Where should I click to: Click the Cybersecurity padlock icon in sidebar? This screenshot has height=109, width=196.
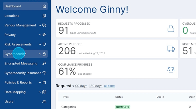pos(44,54)
